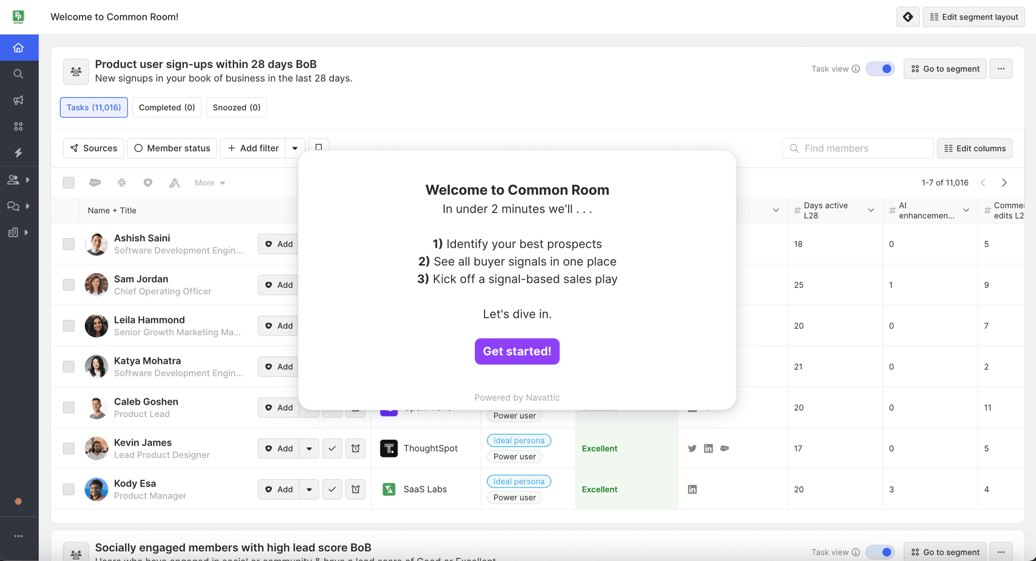1036x561 pixels.
Task: Open Sources filter above the member list
Action: [93, 148]
